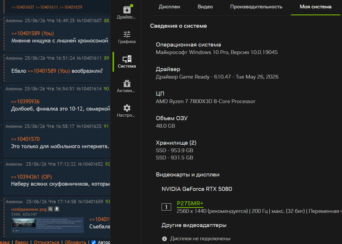
Task: Select the SSD - 931.5 GB entry
Action: pyautogui.click(x=174, y=158)
